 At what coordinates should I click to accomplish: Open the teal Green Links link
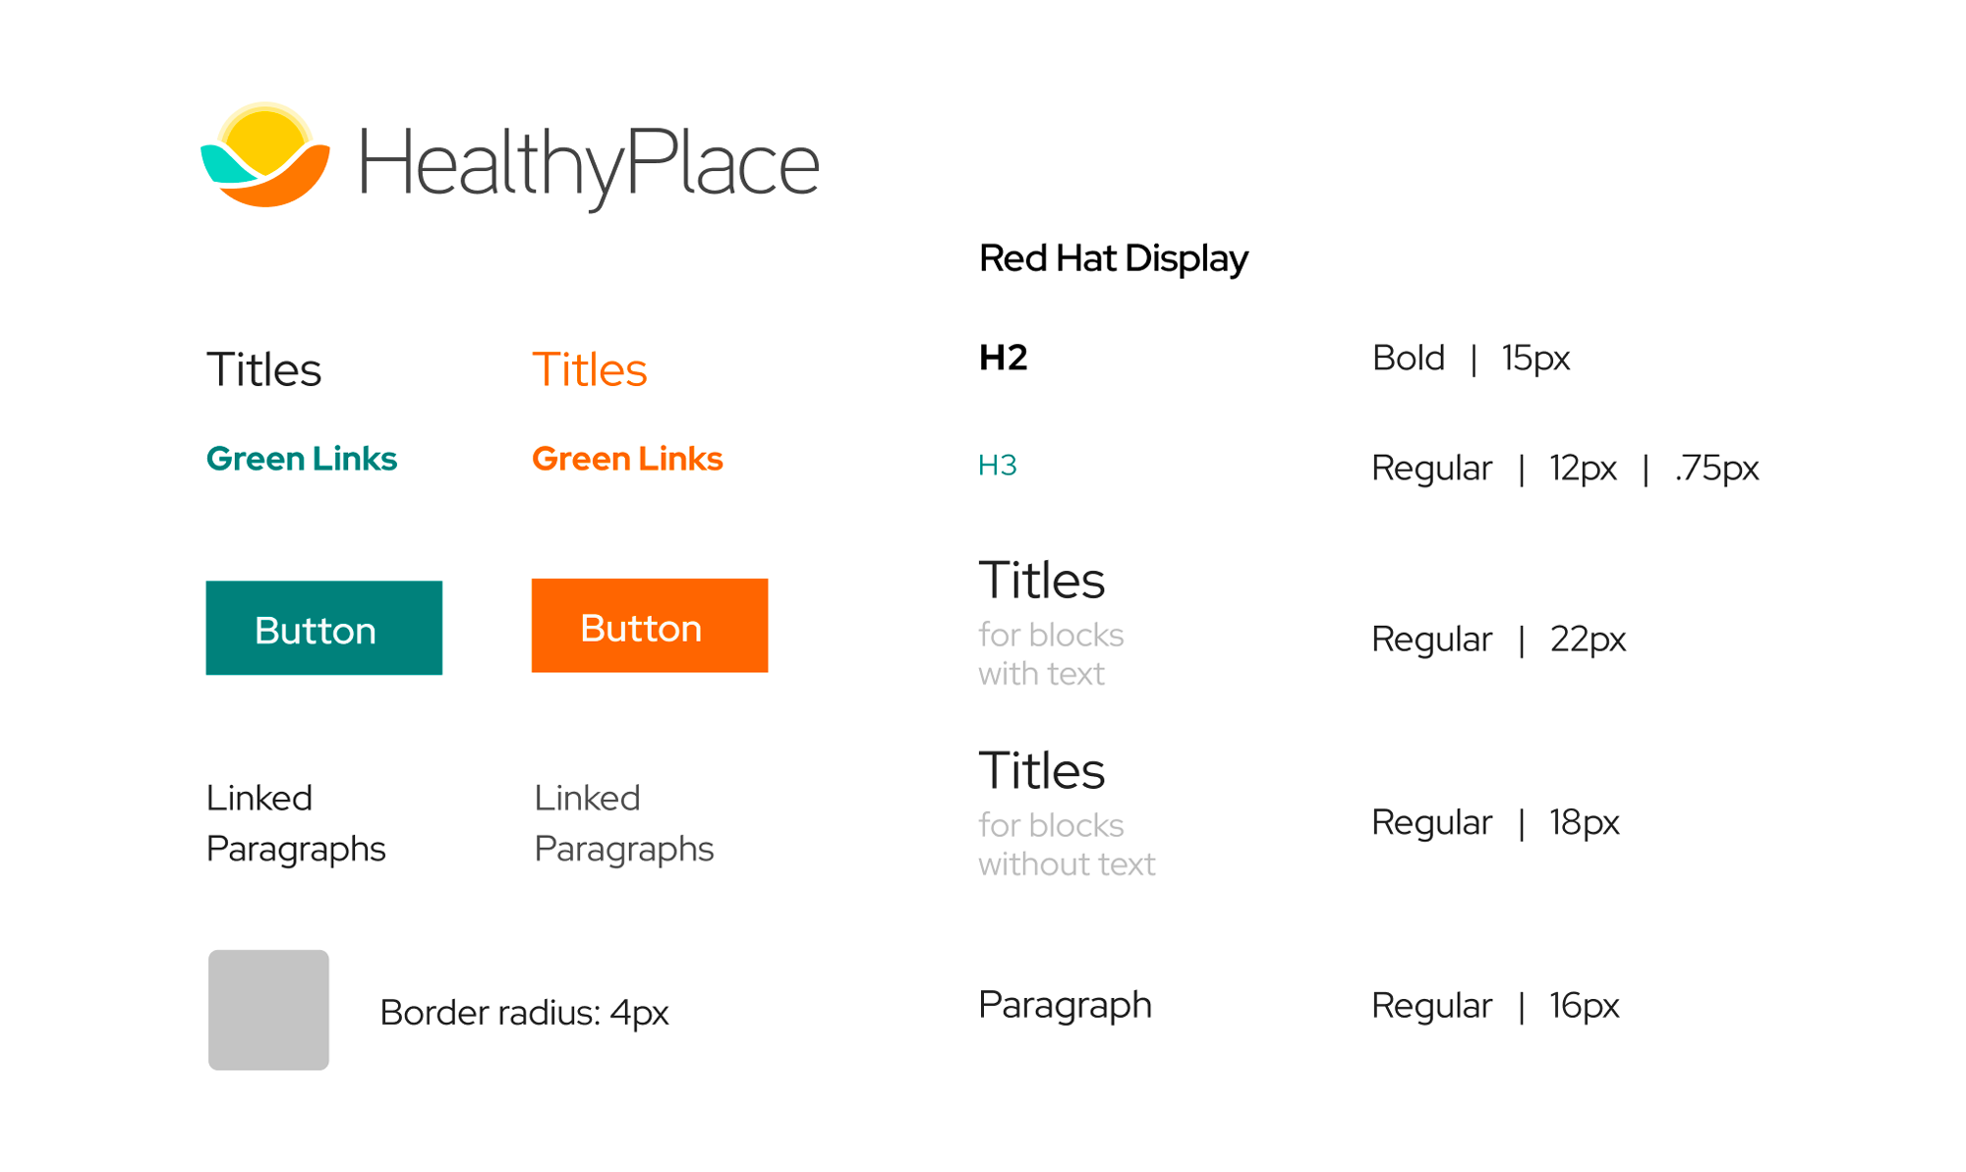pos(302,459)
